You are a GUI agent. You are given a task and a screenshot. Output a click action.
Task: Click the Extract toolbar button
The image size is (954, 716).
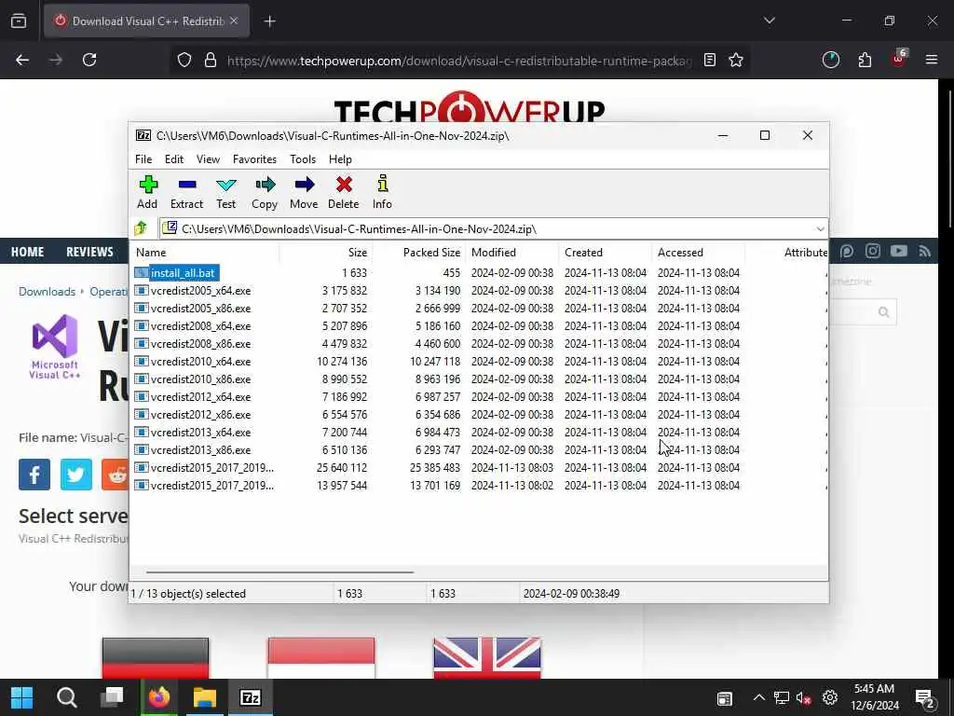tap(186, 192)
